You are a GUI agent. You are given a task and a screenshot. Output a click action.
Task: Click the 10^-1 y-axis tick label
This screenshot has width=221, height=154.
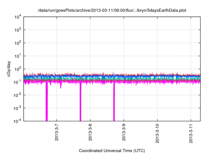click(x=17, y=82)
